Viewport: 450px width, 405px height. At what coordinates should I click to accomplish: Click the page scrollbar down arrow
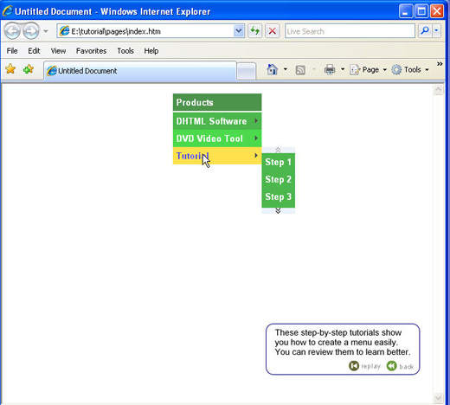point(438,398)
